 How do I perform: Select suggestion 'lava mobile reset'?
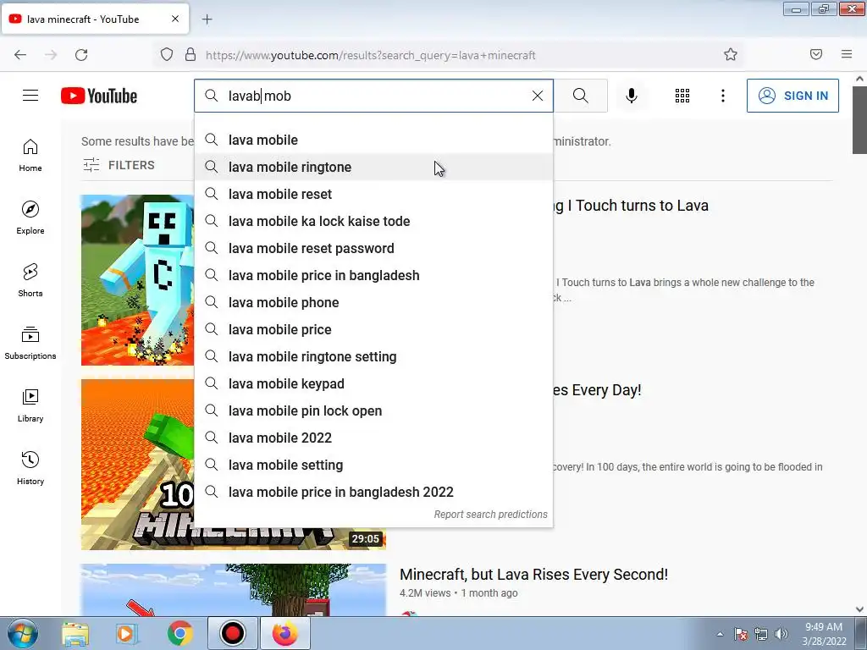pos(373,194)
